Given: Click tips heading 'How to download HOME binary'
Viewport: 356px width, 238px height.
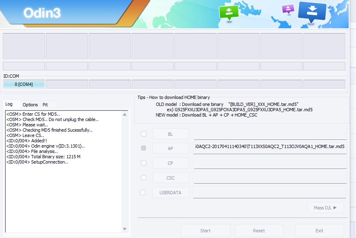Looking at the screenshot, I should point(179,97).
